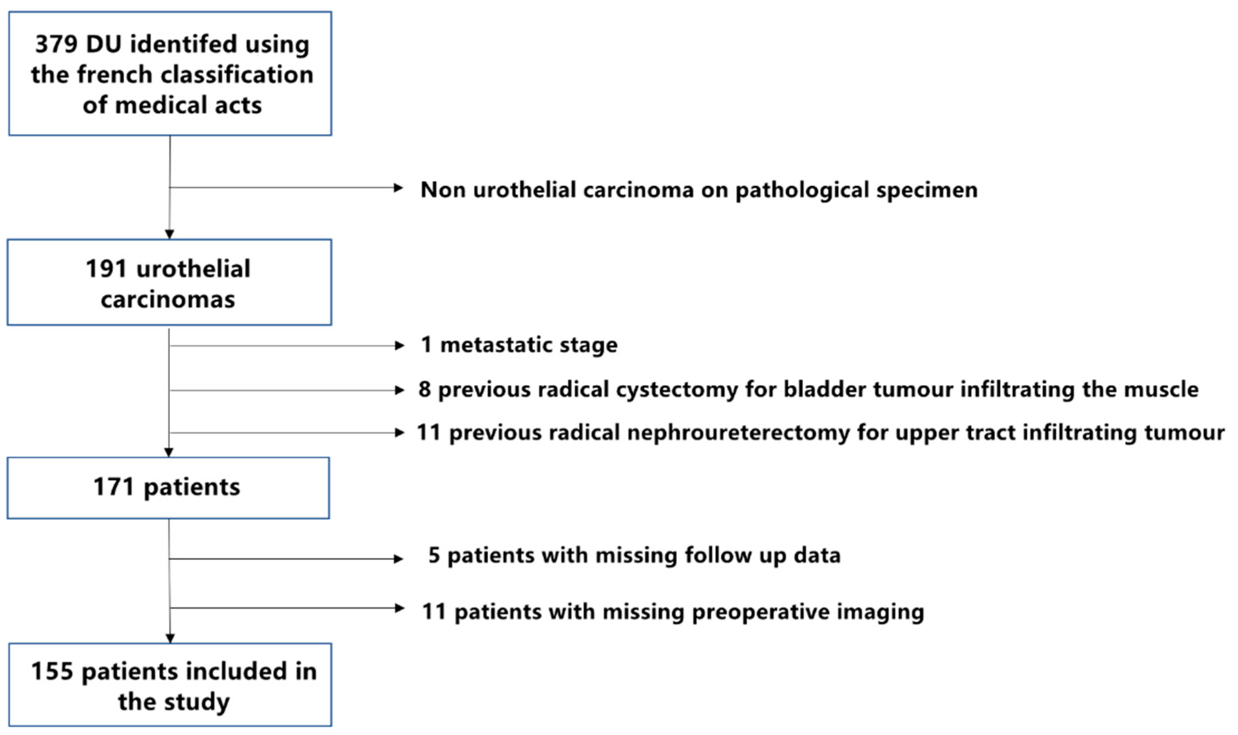Click down arrowhead entering '171 patients' box

coord(169,452)
